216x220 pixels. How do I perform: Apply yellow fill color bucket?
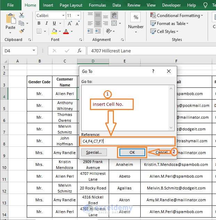[x=55, y=31]
